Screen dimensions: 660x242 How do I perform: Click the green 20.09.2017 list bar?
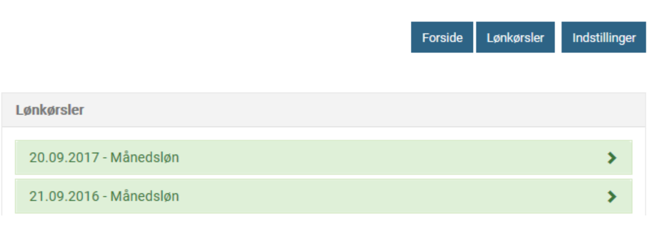pos(324,157)
